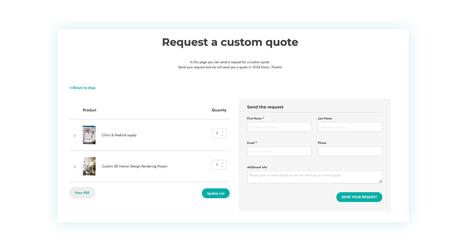The height and width of the screenshot is (251, 466).
Task: Click into the Email input field
Action: click(x=279, y=151)
